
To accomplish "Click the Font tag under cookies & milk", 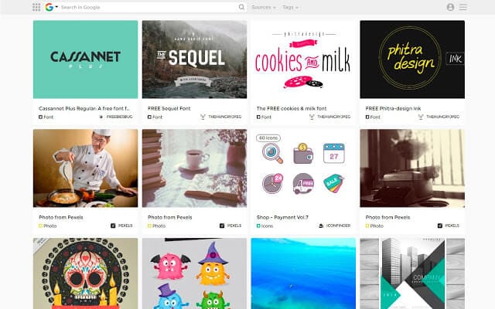I will coord(264,117).
